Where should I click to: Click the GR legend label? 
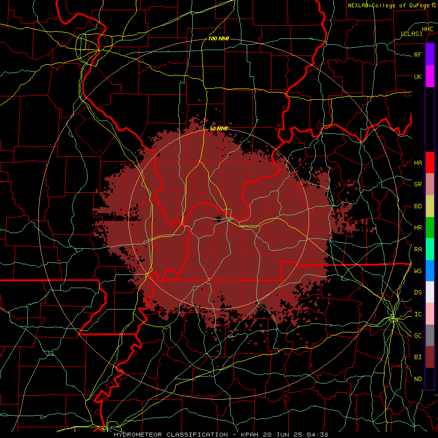tap(418, 184)
